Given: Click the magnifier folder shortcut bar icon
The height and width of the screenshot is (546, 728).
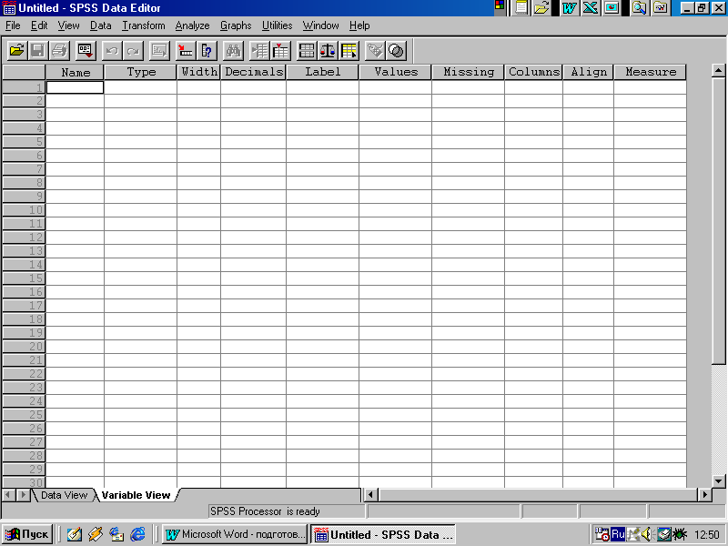Looking at the screenshot, I should [x=640, y=8].
